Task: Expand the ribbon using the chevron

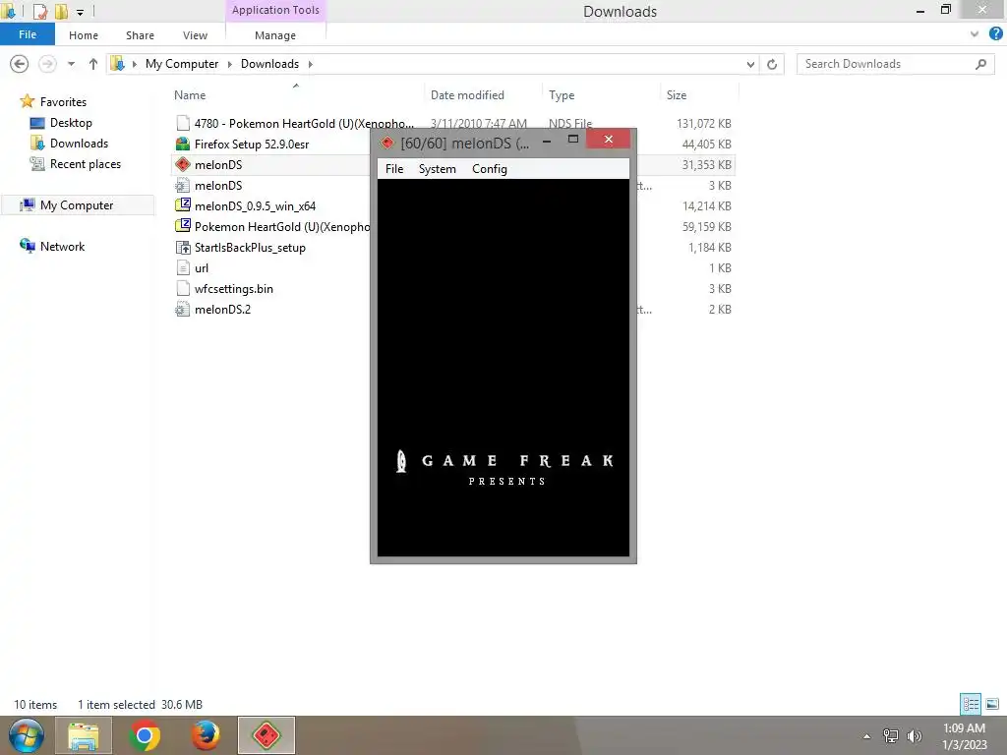Action: (x=975, y=34)
